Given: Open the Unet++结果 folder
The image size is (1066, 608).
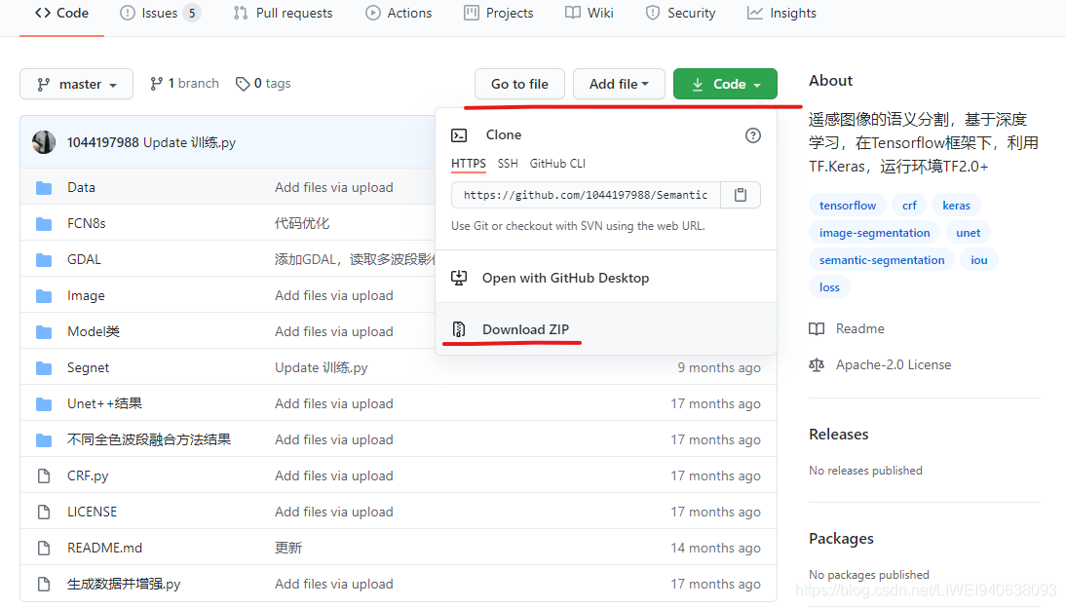Looking at the screenshot, I should point(104,403).
